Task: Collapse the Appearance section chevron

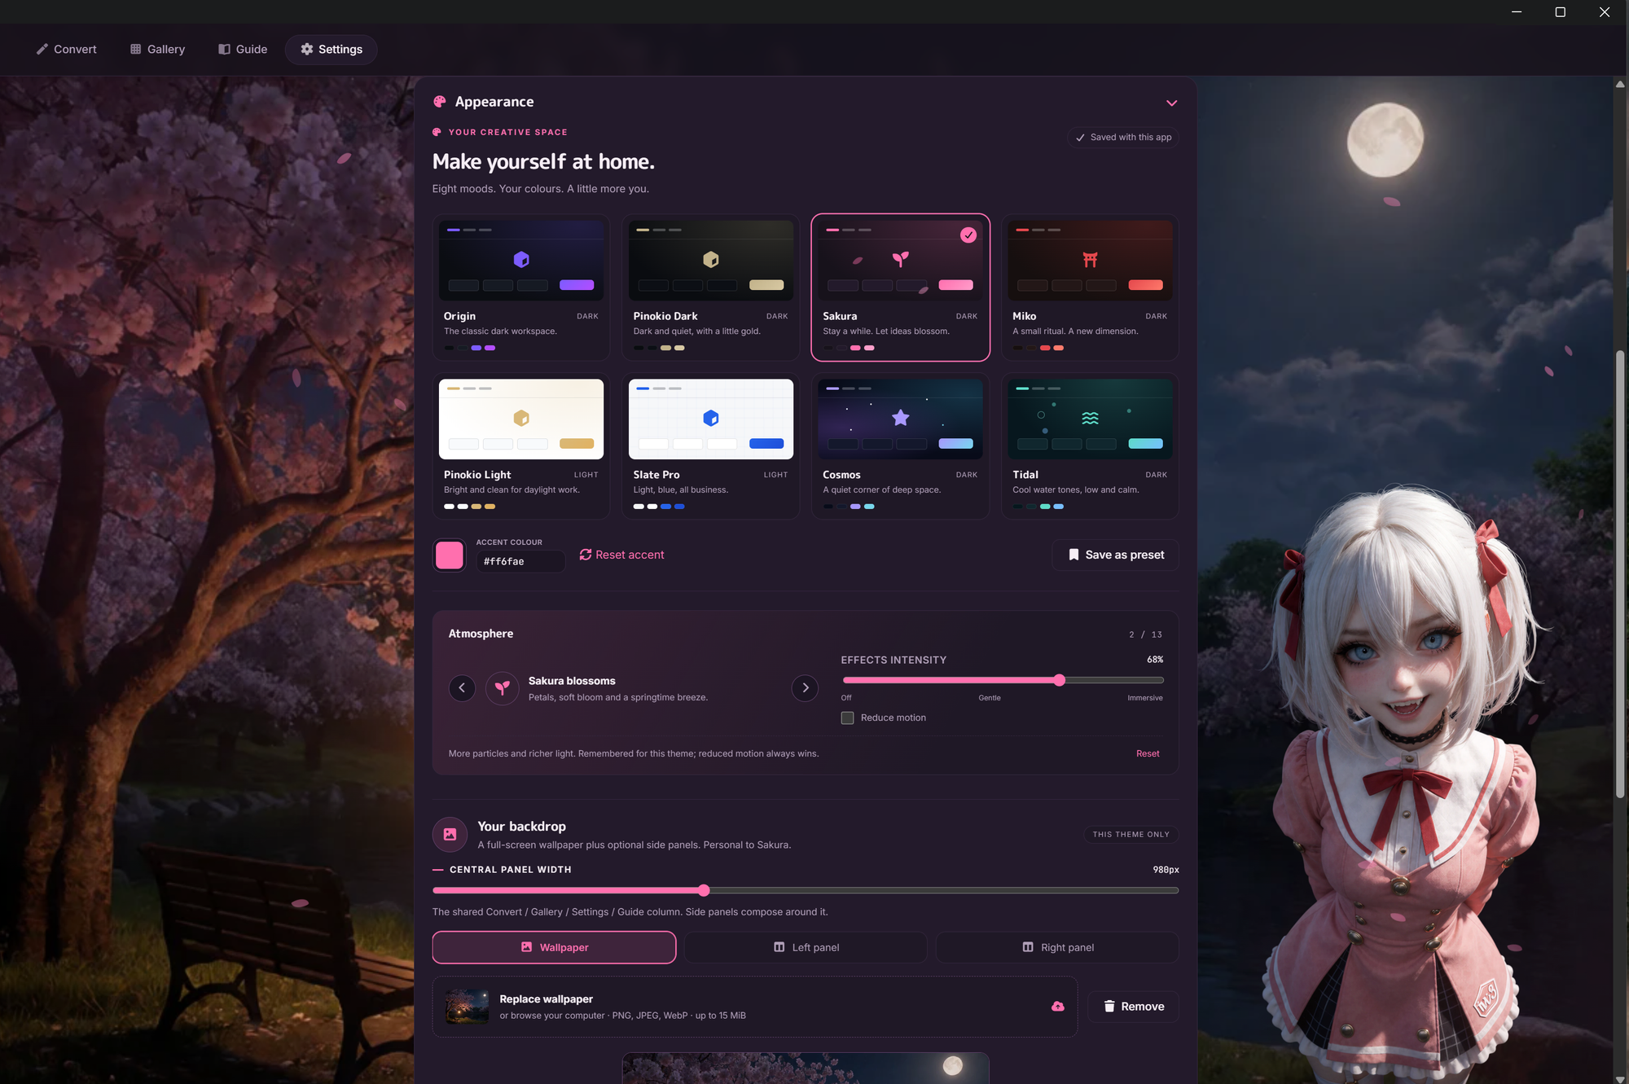Action: (1171, 103)
